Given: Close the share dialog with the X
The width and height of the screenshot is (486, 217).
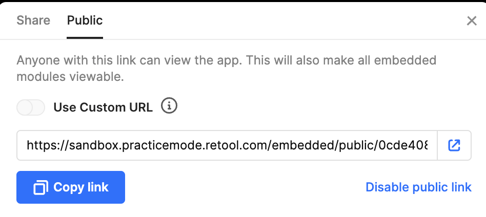Looking at the screenshot, I should coord(472,21).
